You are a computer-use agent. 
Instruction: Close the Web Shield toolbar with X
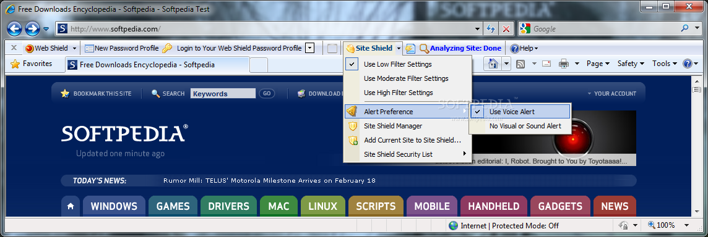[x=14, y=48]
